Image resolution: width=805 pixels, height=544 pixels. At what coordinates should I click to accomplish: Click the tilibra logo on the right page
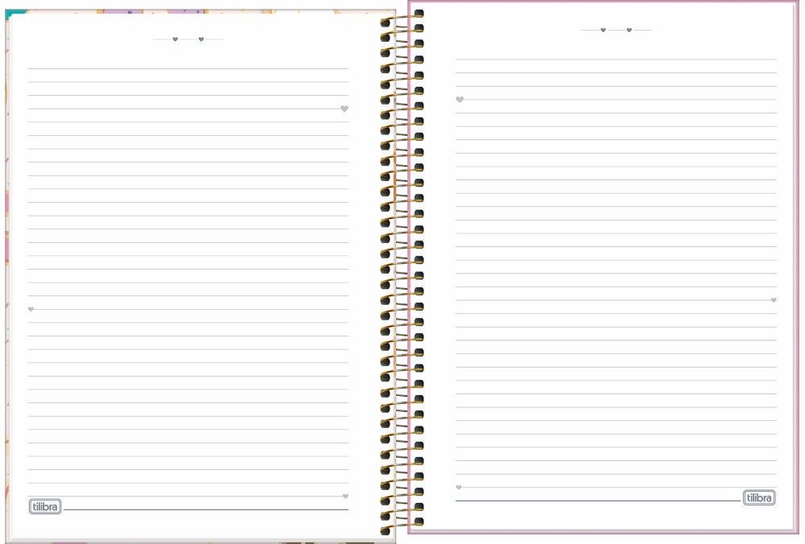[758, 498]
